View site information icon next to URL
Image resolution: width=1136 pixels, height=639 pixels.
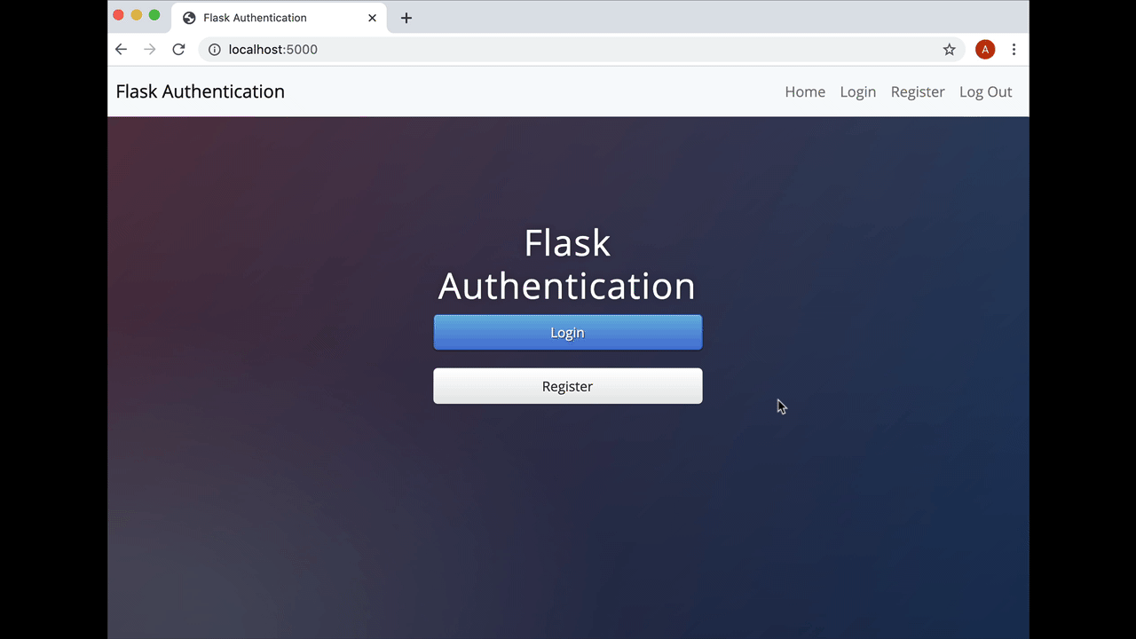[214, 50]
